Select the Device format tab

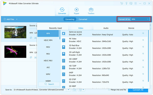131,28
